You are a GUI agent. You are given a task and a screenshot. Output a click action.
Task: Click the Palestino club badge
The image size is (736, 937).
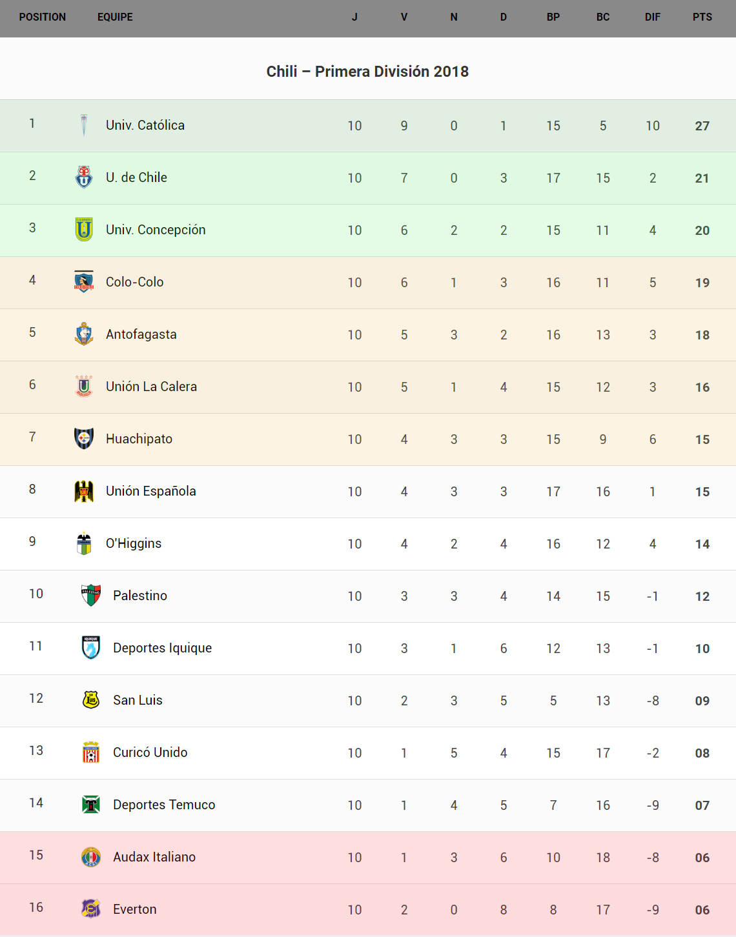point(91,595)
